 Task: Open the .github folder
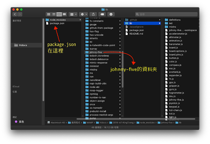click(142, 20)
